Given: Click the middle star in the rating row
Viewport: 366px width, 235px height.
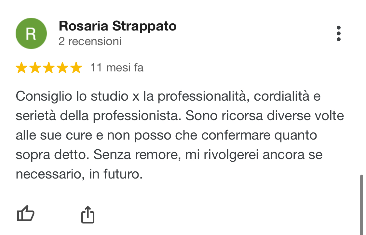Looking at the screenshot, I should (x=48, y=68).
